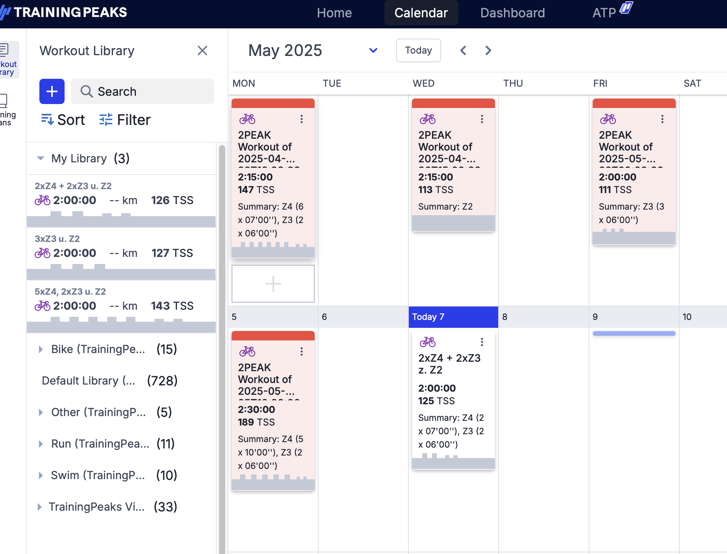Open options menu on Friday 111 TSS workout
Viewport: 727px width, 554px height.
[x=662, y=119]
